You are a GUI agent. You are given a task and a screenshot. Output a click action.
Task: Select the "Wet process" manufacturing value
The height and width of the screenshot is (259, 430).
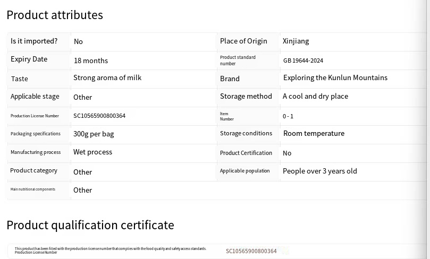tap(92, 152)
